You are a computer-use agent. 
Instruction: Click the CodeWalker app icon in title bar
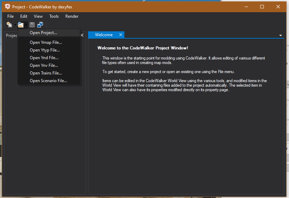(8, 7)
